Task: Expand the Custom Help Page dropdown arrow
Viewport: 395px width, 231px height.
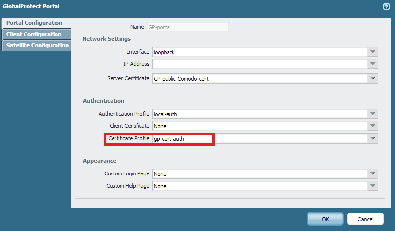Action: pos(373,186)
